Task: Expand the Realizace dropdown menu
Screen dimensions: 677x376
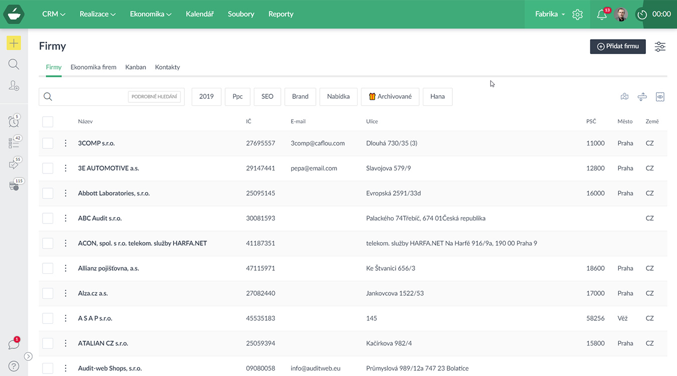Action: tap(98, 14)
